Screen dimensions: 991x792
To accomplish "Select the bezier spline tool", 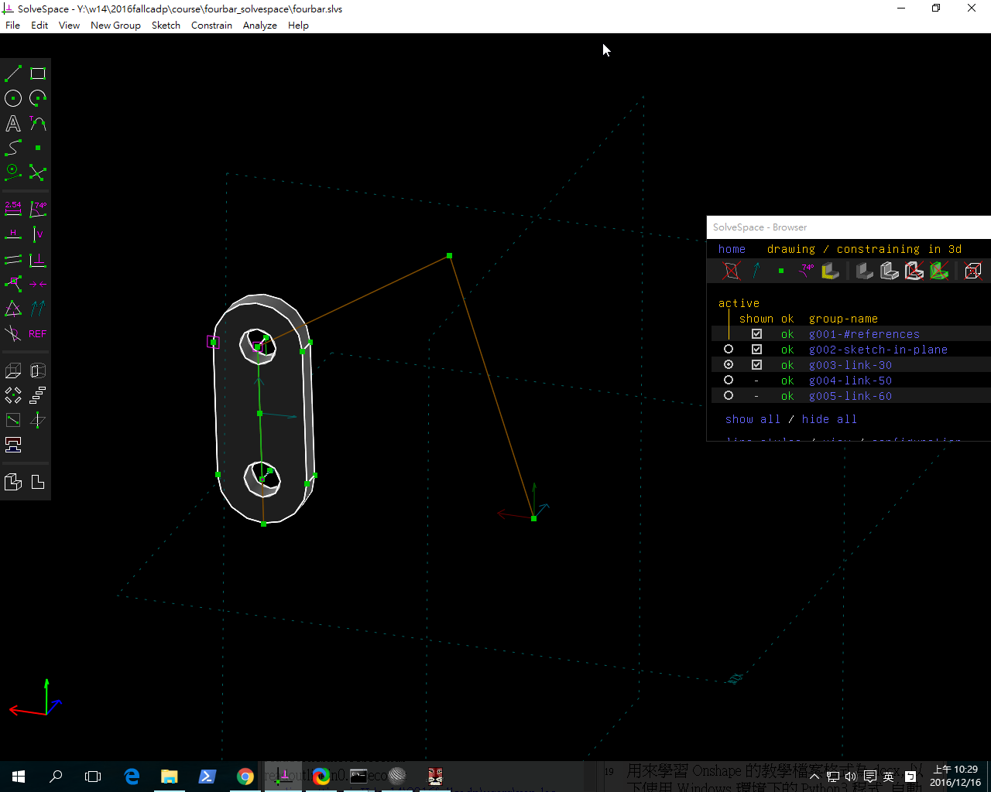I will [13, 148].
